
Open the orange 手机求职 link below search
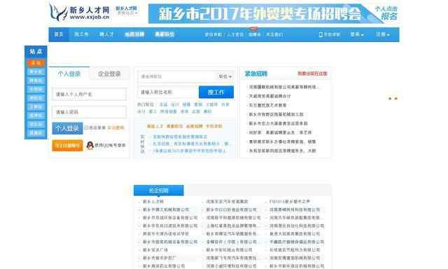pyautogui.click(x=214, y=126)
